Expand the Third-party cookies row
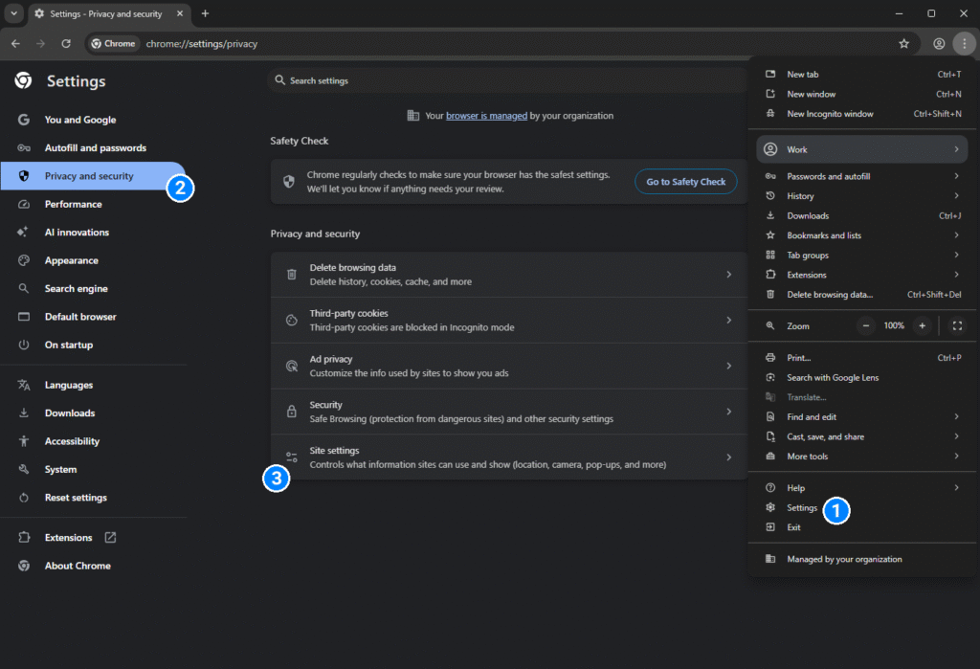Screen dimensions: 980x669 coord(509,321)
